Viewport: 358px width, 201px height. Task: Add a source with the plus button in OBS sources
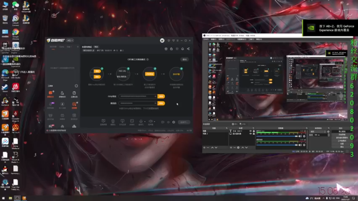tap(231, 148)
